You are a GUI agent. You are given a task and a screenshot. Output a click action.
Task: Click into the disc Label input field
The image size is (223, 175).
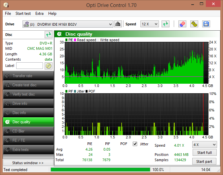coord(30,66)
